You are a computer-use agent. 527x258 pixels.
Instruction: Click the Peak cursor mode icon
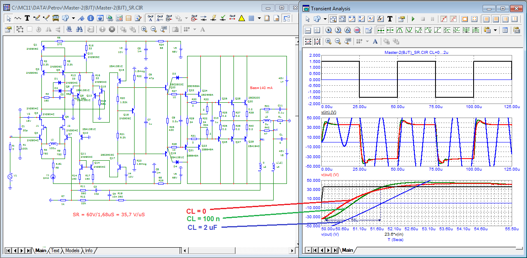(400, 30)
